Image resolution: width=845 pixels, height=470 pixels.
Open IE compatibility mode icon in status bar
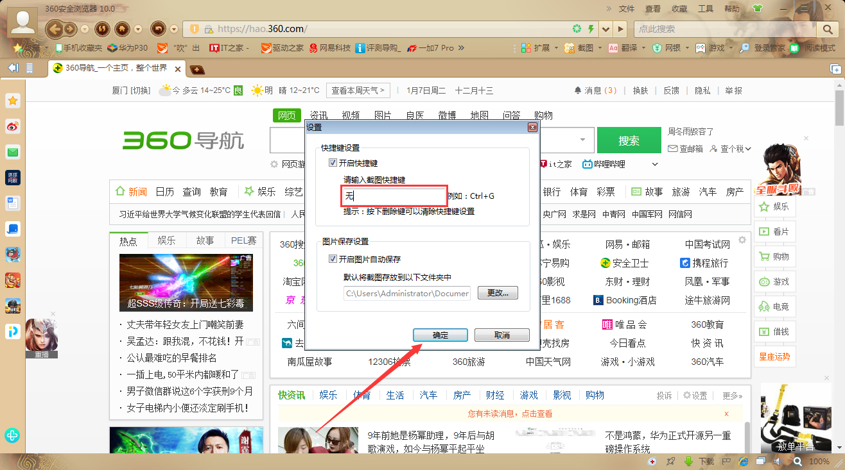(743, 460)
